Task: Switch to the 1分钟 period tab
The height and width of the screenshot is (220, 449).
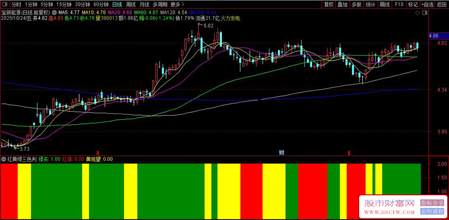Action: (31, 4)
